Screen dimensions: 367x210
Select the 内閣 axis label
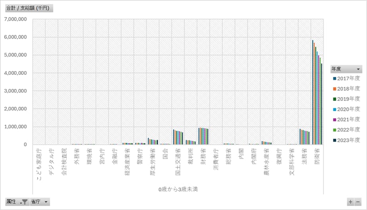[x=241, y=154]
